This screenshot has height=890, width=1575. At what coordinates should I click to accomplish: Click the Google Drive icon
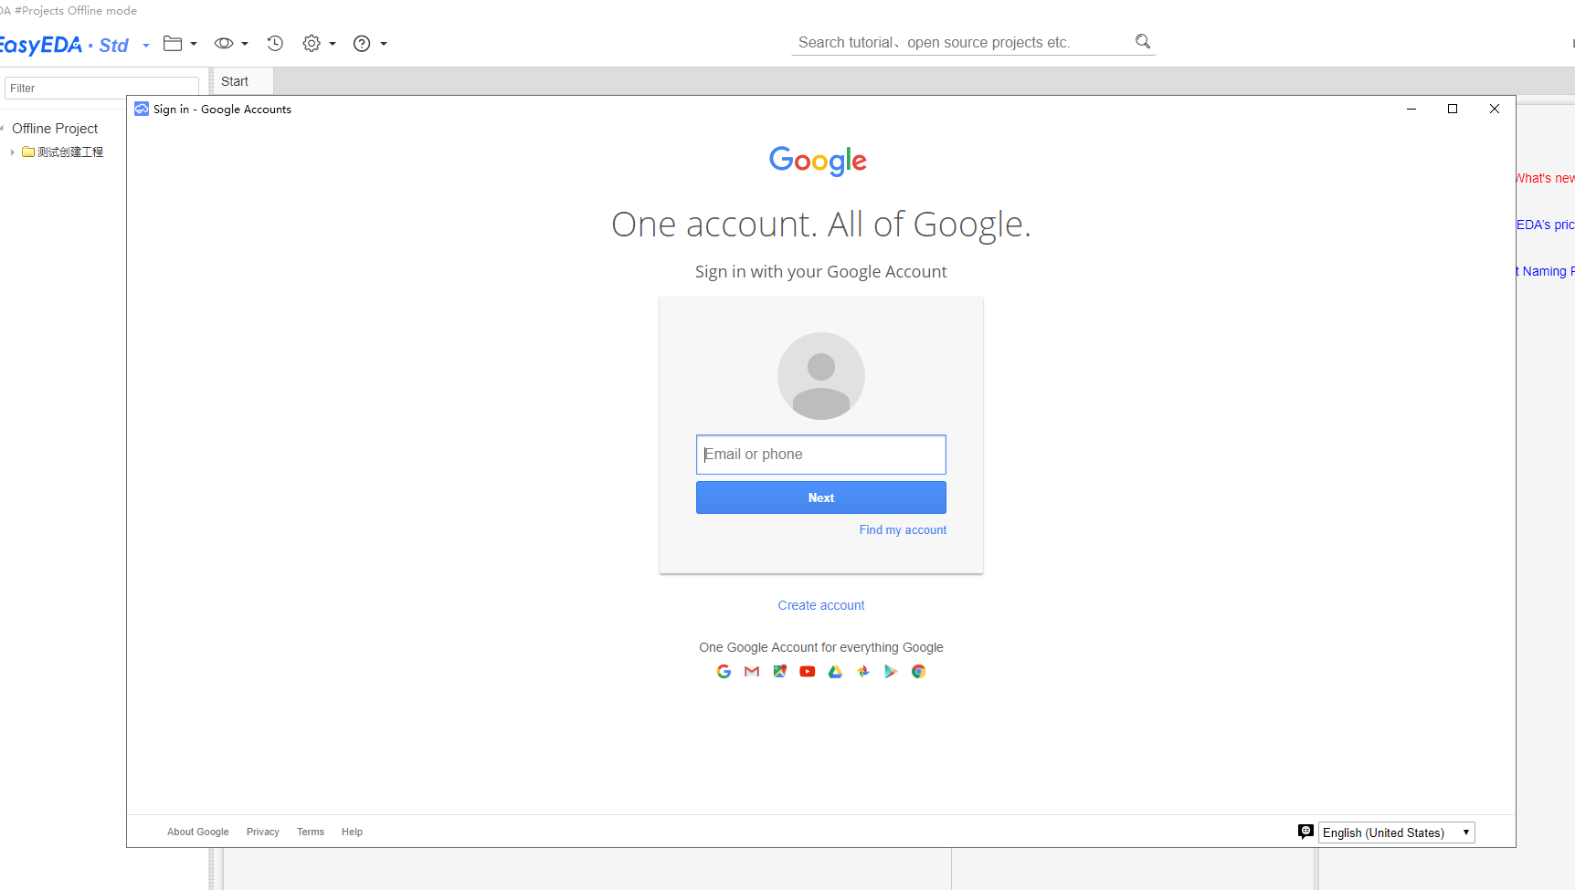tap(835, 672)
